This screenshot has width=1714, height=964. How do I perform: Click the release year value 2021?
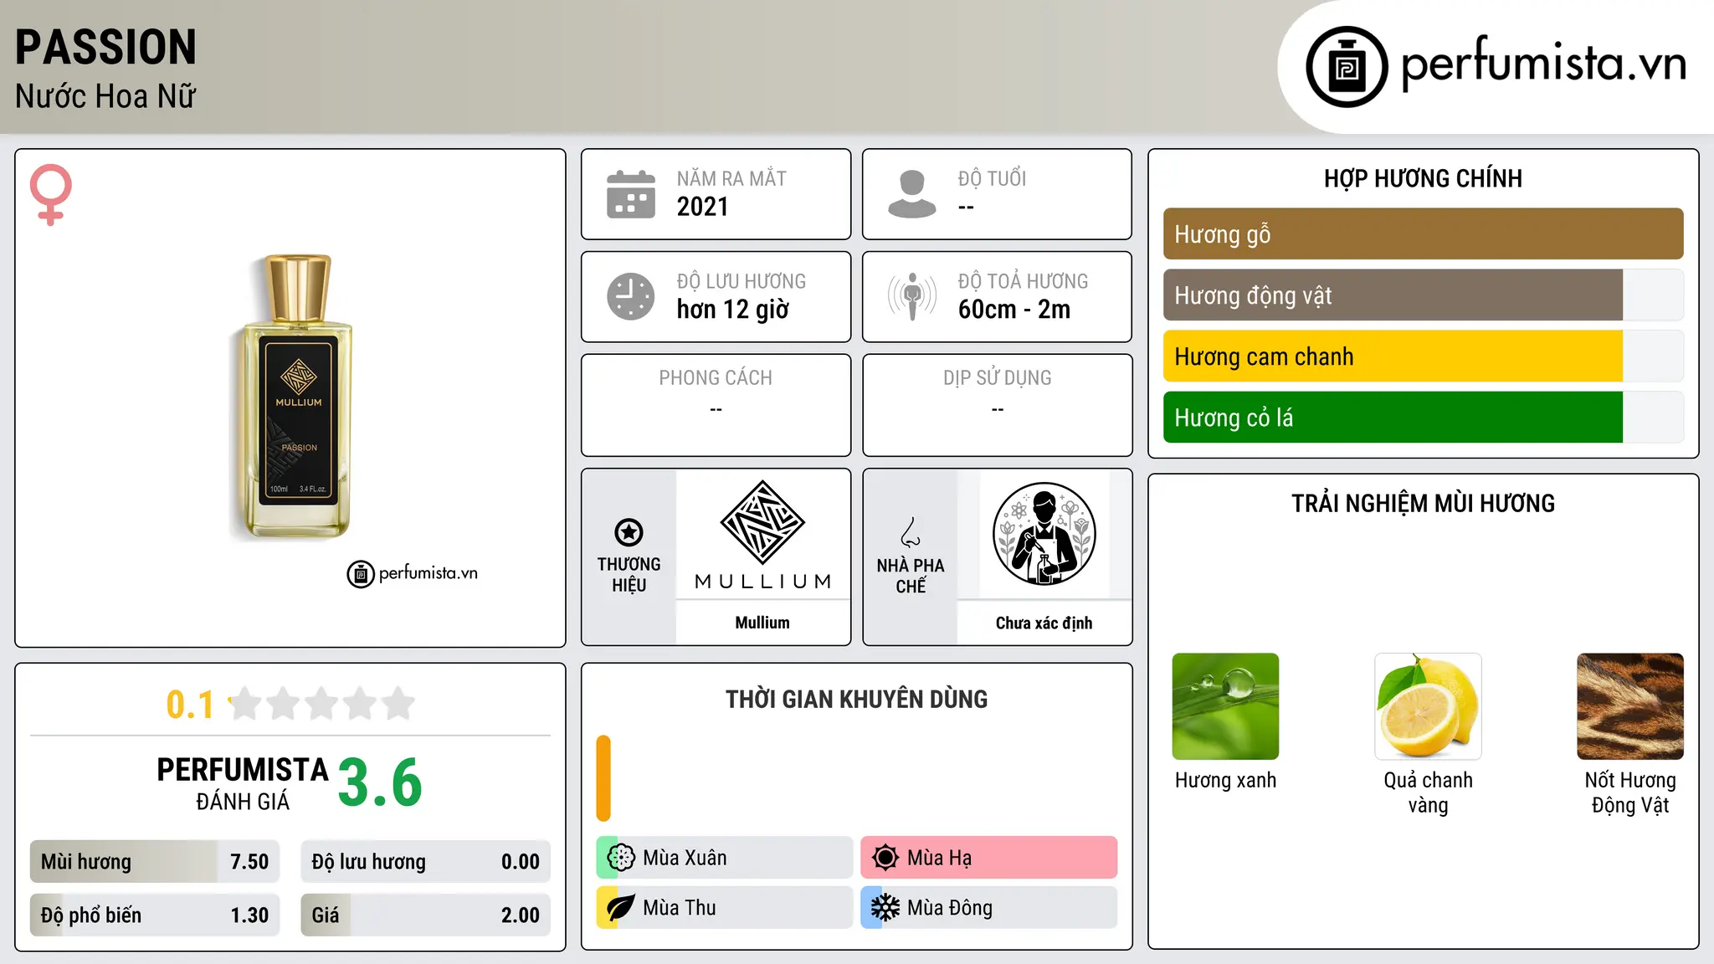703,207
